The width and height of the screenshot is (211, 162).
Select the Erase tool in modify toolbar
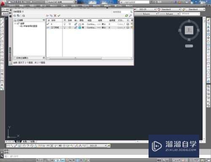tap(208, 20)
